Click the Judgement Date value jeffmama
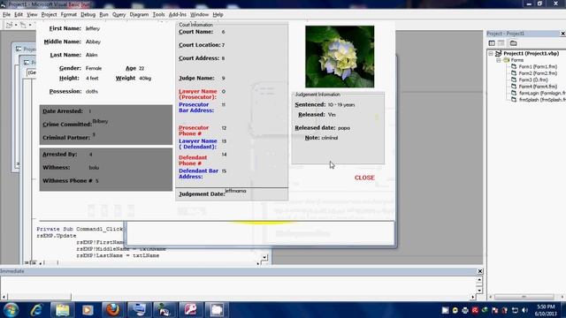The image size is (566, 318). [235, 191]
